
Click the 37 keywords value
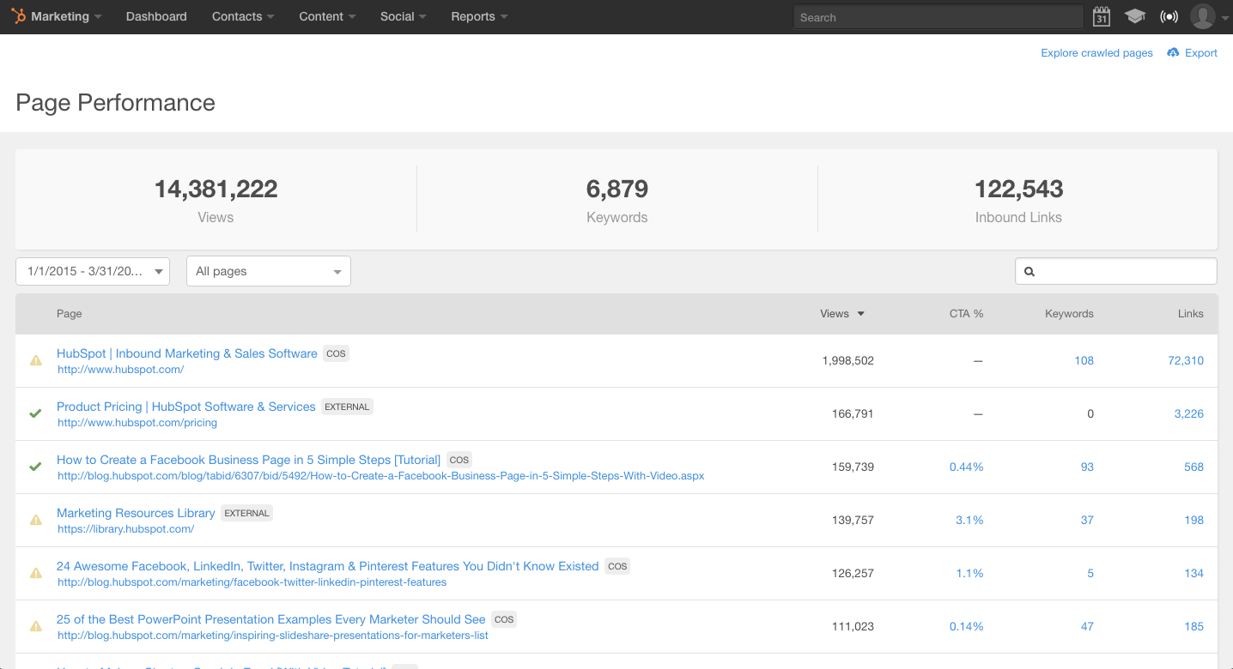[x=1087, y=520]
